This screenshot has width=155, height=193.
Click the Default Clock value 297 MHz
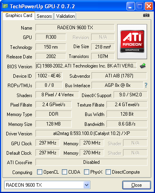48,153
